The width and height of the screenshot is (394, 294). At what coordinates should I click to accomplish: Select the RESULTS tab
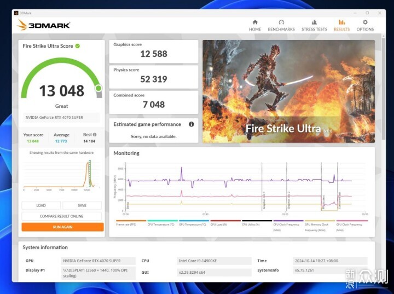point(341,25)
